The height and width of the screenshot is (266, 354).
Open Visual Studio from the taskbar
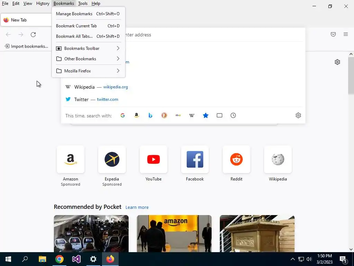pyautogui.click(x=76, y=259)
